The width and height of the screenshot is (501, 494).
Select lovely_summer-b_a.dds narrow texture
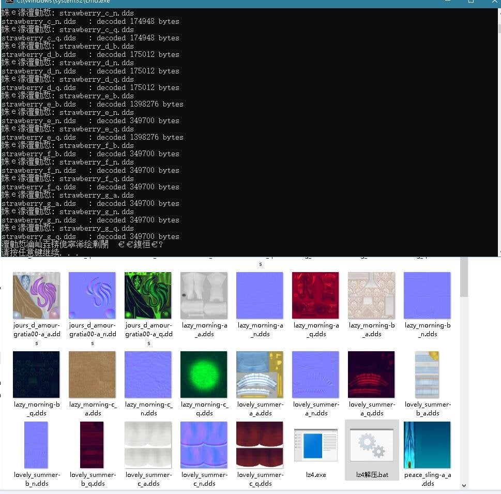(427, 375)
